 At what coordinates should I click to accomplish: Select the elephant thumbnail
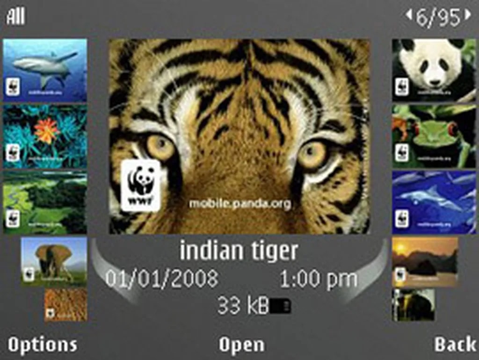[54, 262]
